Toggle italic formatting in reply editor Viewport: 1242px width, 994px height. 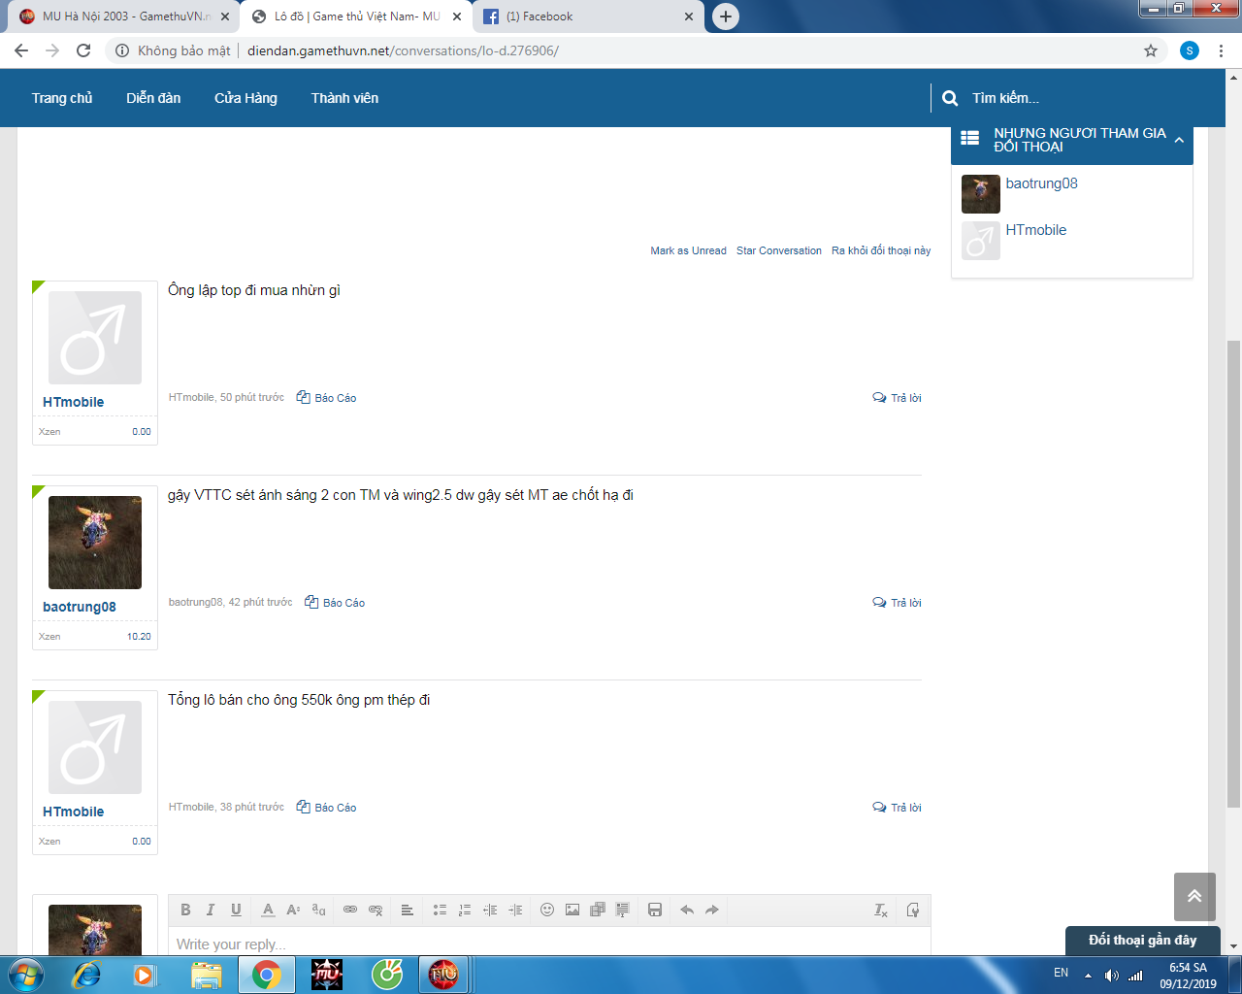(210, 910)
